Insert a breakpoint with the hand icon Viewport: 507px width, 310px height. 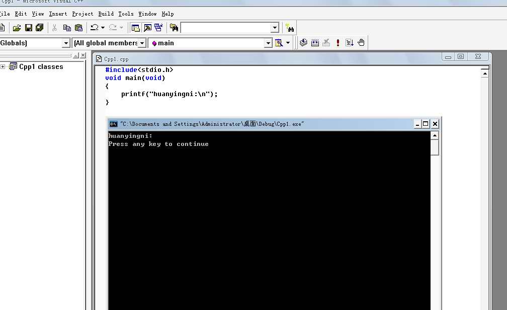[x=361, y=43]
